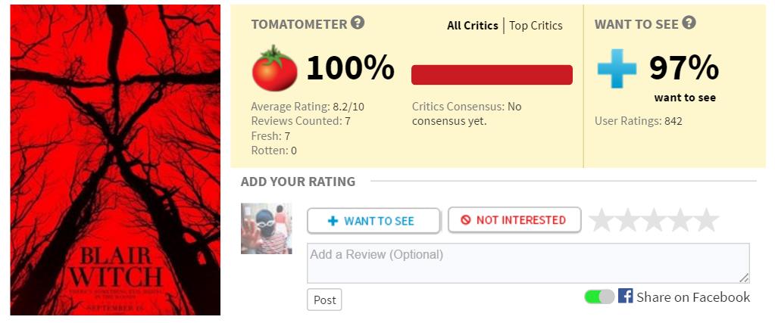Viewport: 775px width, 323px height.
Task: Click the fresh red tomato icon
Action: point(275,68)
